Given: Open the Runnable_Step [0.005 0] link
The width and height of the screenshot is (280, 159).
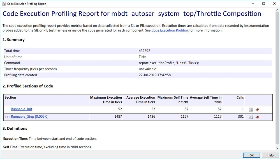Looking at the screenshot, I should pos(30,117).
